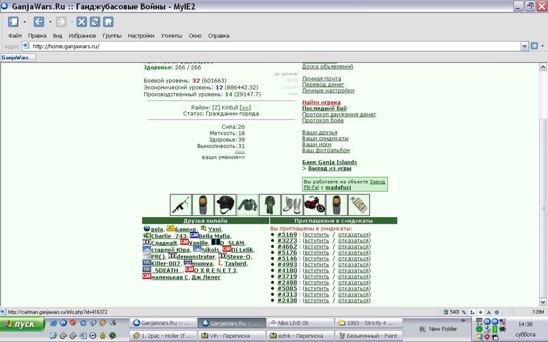548x342 pixels.
Task: Click the madafuci employer link
Action: click(338, 187)
